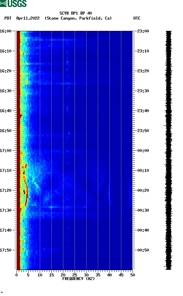Image resolution: width=183 pixels, height=296 pixels.
Task: Click the 23:40 UTC time label
Action: [143, 111]
